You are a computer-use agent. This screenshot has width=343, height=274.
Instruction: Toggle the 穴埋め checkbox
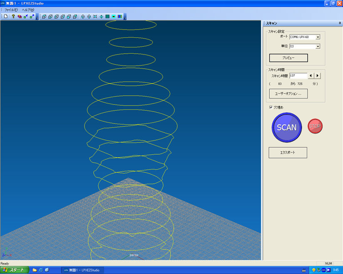tap(271, 108)
